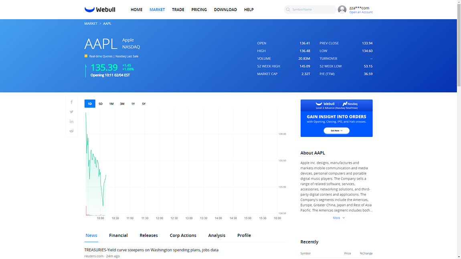Click the reuters.com news source
The width and height of the screenshot is (461, 259).
(94, 256)
